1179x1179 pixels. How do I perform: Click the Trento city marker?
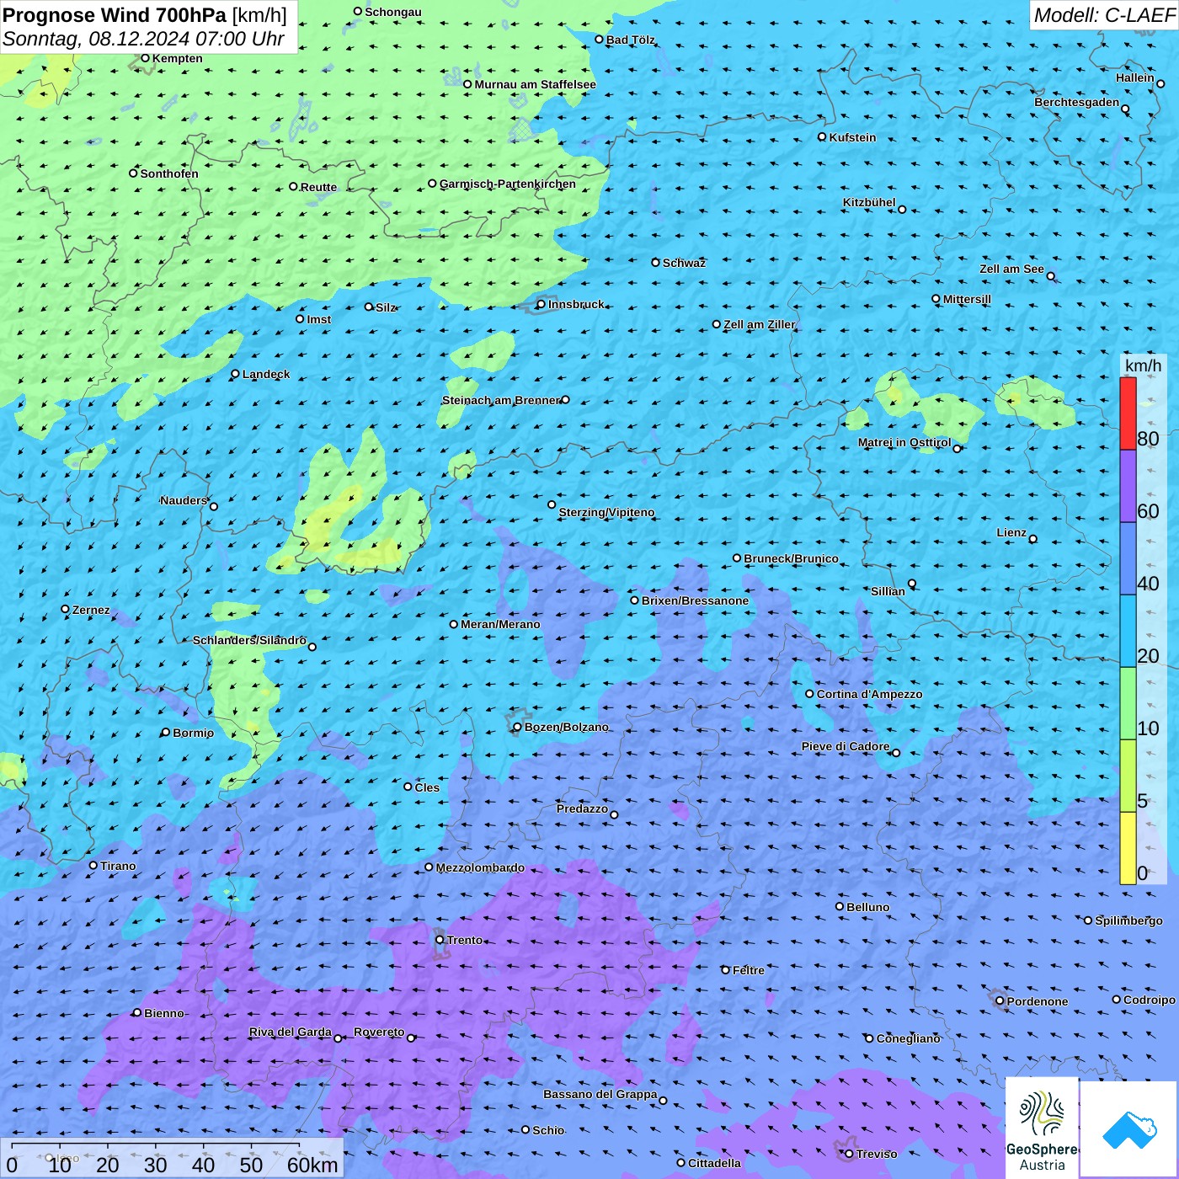(x=440, y=940)
